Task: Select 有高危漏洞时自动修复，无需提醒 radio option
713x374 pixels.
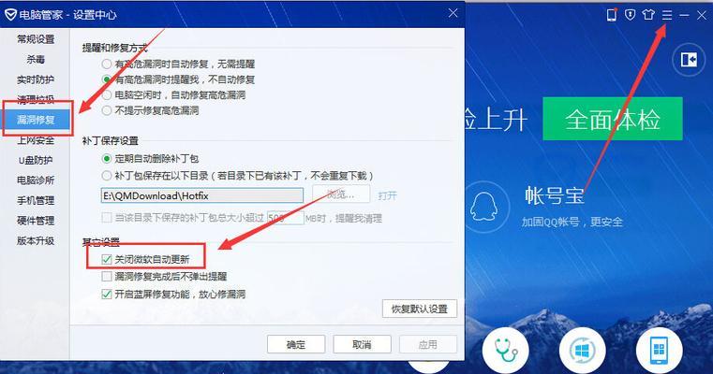Action: click(107, 65)
